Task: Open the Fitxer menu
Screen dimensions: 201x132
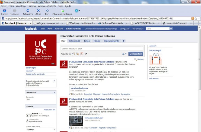Action: pos(4,6)
